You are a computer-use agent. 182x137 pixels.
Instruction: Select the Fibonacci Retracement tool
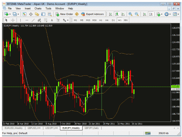pyautogui.click(x=46, y=20)
